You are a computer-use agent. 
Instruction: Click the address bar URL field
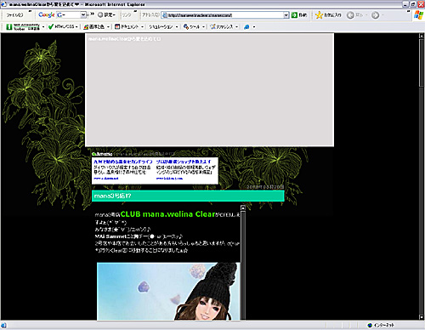point(225,15)
